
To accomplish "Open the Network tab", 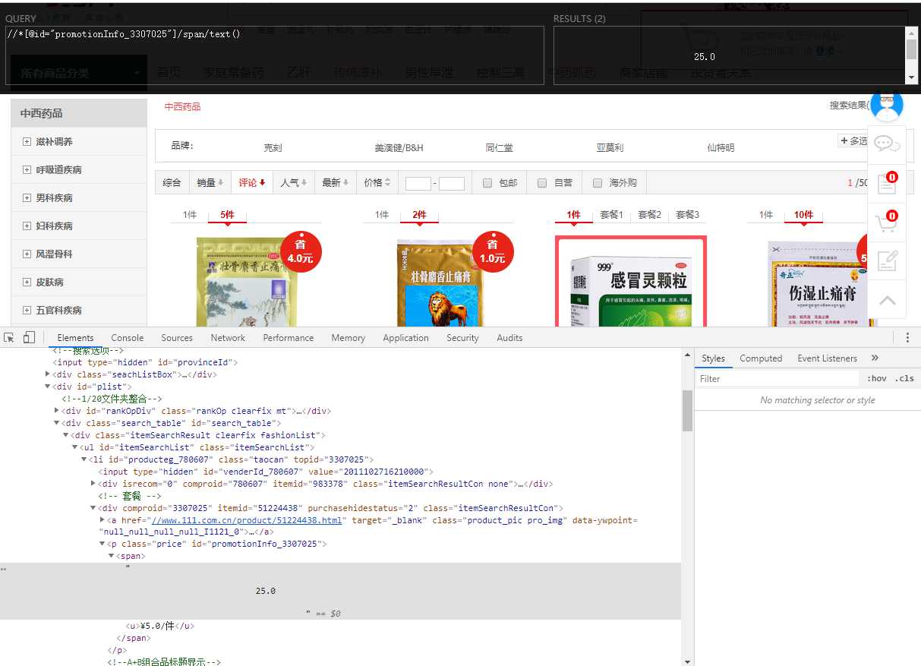I will click(x=228, y=338).
